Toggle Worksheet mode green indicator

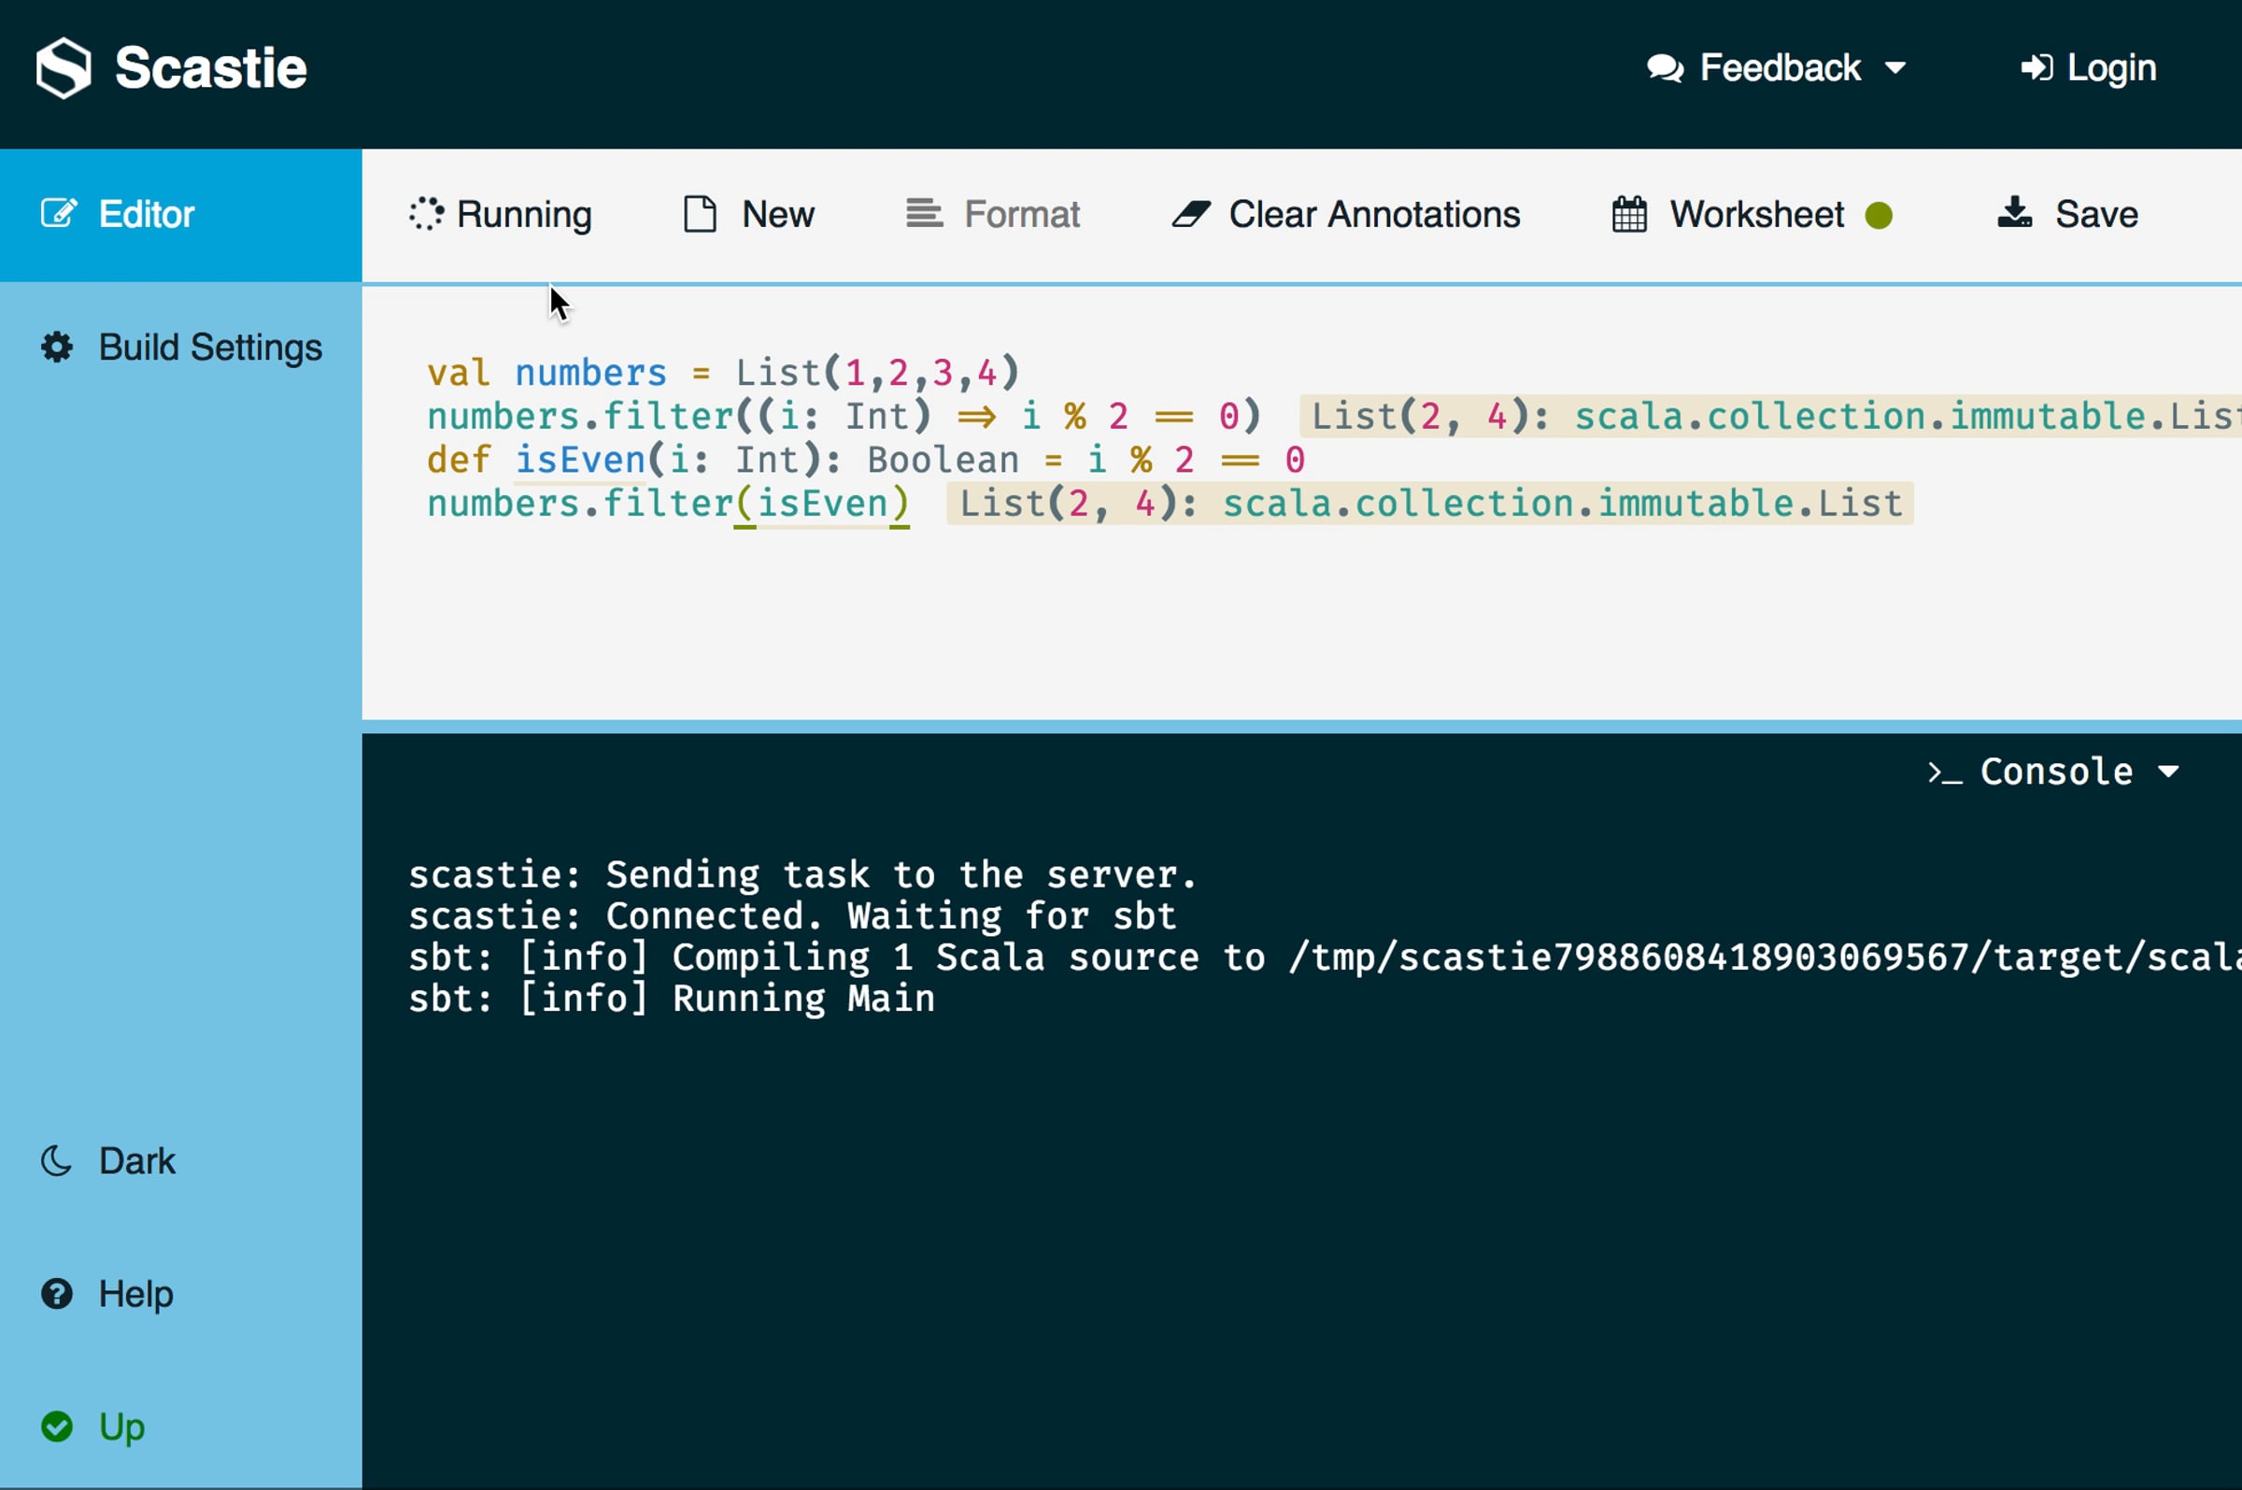pyautogui.click(x=1879, y=216)
